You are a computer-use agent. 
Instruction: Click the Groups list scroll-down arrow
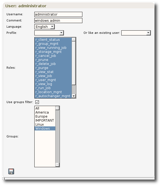pyautogui.click(x=57, y=165)
